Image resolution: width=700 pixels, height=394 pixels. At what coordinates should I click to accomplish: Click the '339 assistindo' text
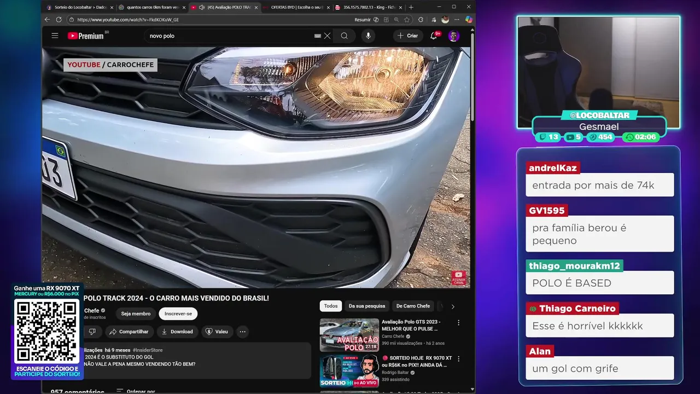coord(394,379)
